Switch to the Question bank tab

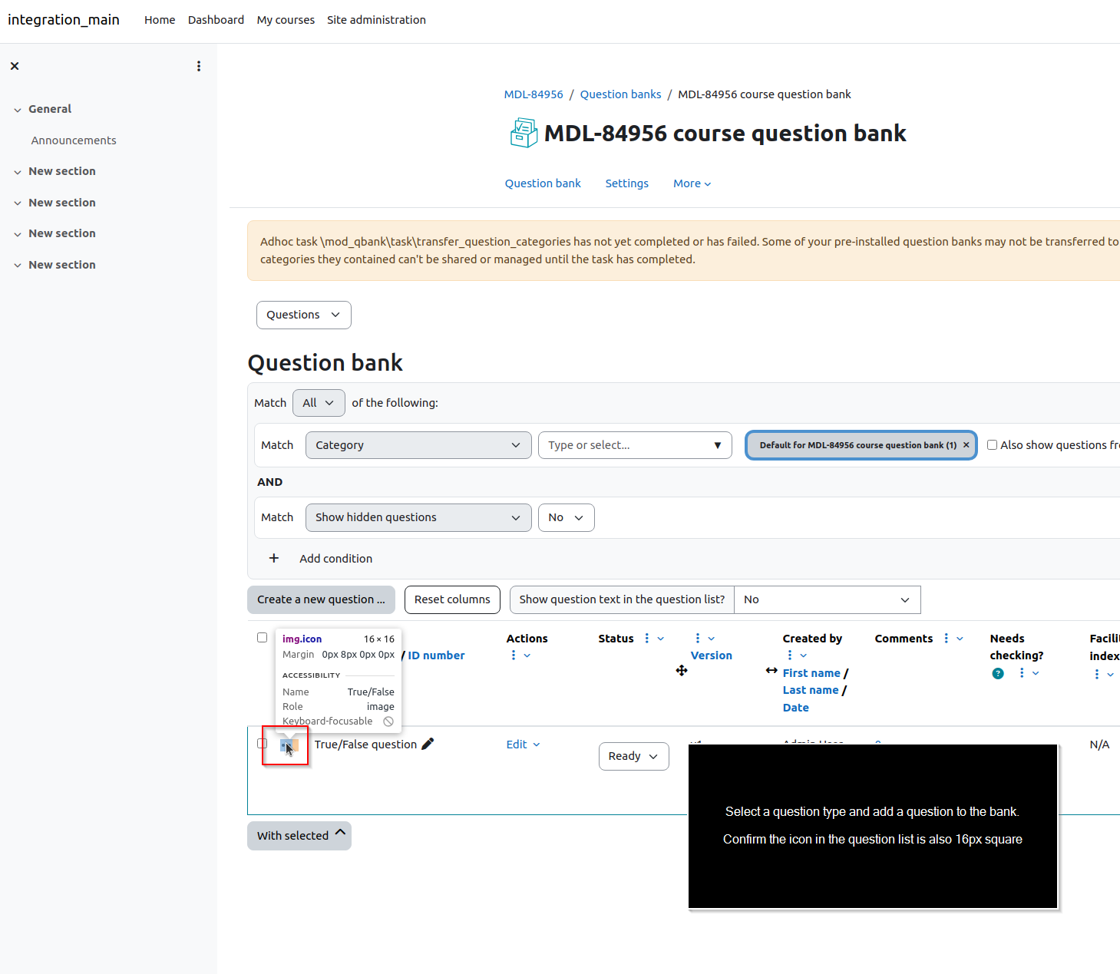pyautogui.click(x=543, y=183)
